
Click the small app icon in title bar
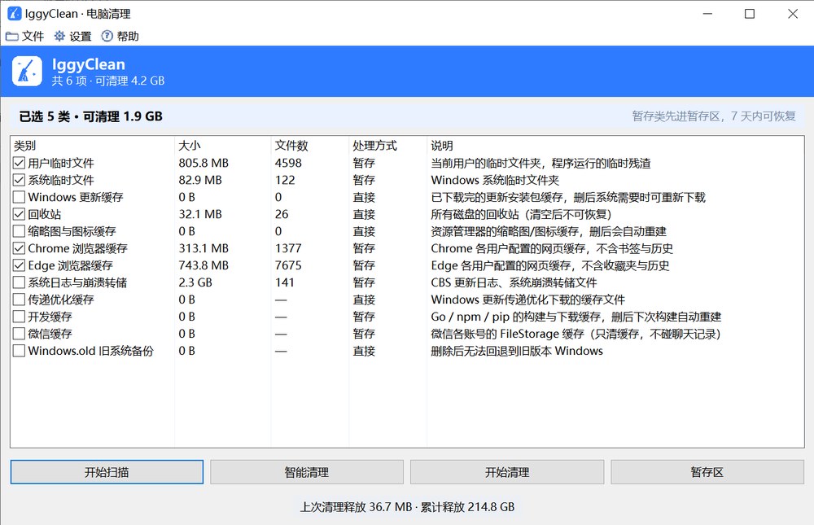(x=15, y=14)
